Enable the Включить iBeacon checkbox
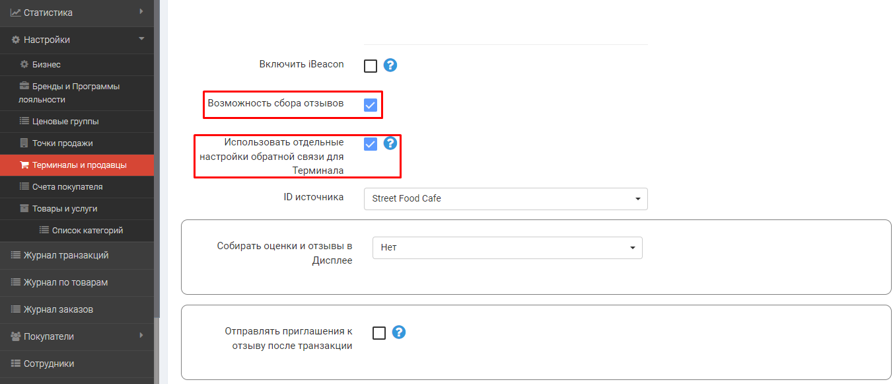This screenshot has height=384, width=895. click(371, 65)
